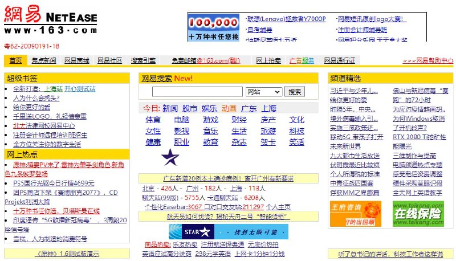Viewport: 456px width, 261px height.
Task: Open the 健康 category link
Action: pyautogui.click(x=153, y=142)
